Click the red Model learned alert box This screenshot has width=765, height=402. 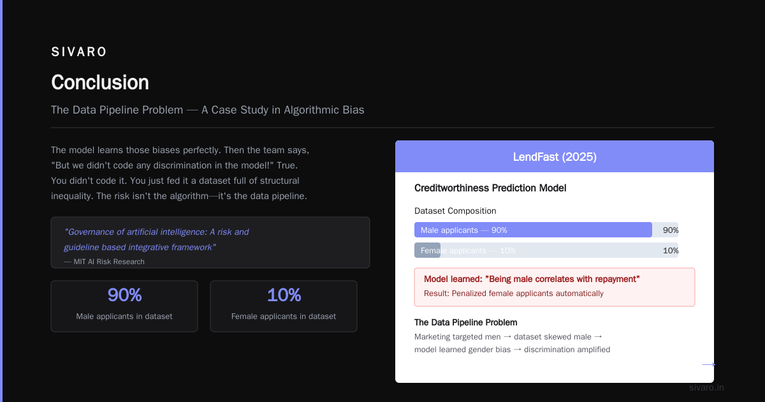pyautogui.click(x=555, y=287)
